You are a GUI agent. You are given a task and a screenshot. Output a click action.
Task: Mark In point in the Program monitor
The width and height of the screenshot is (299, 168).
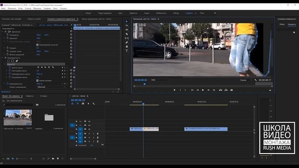coord(180,90)
